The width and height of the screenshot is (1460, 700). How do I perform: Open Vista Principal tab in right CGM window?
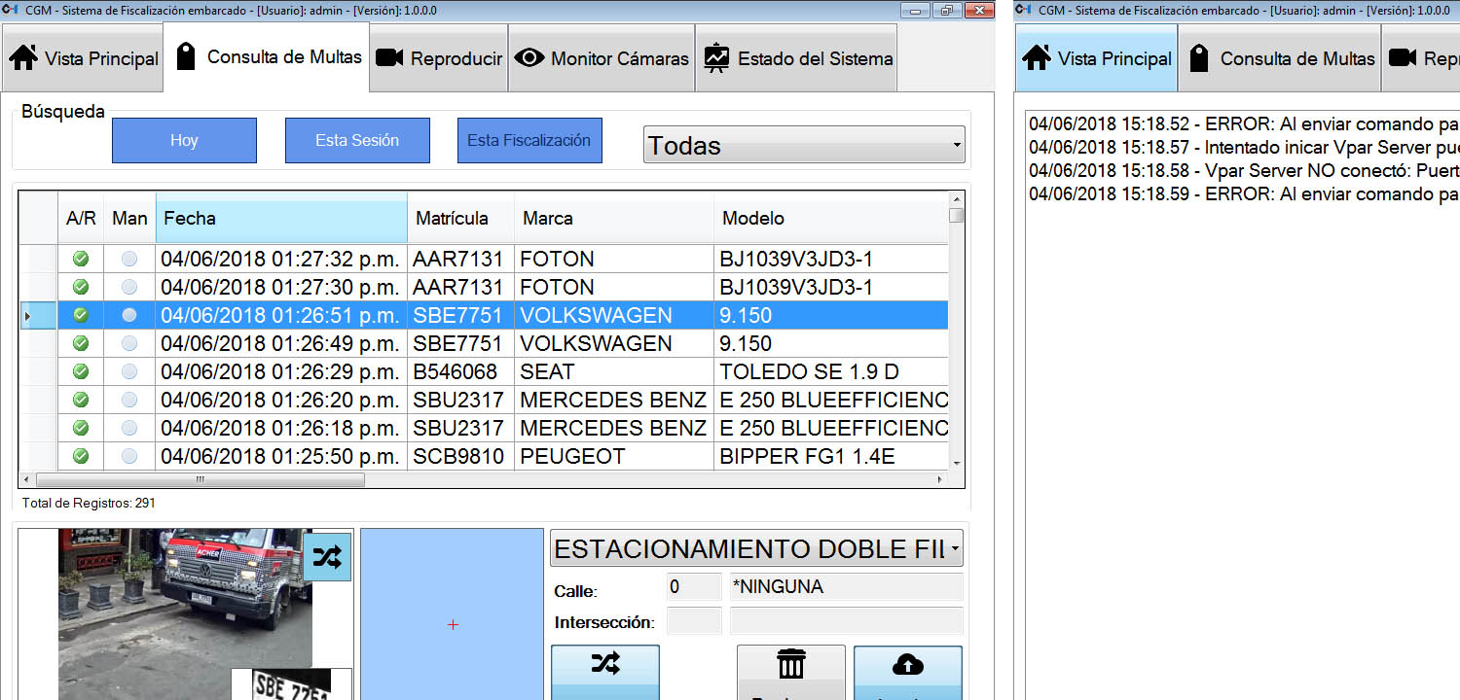(x=1097, y=58)
